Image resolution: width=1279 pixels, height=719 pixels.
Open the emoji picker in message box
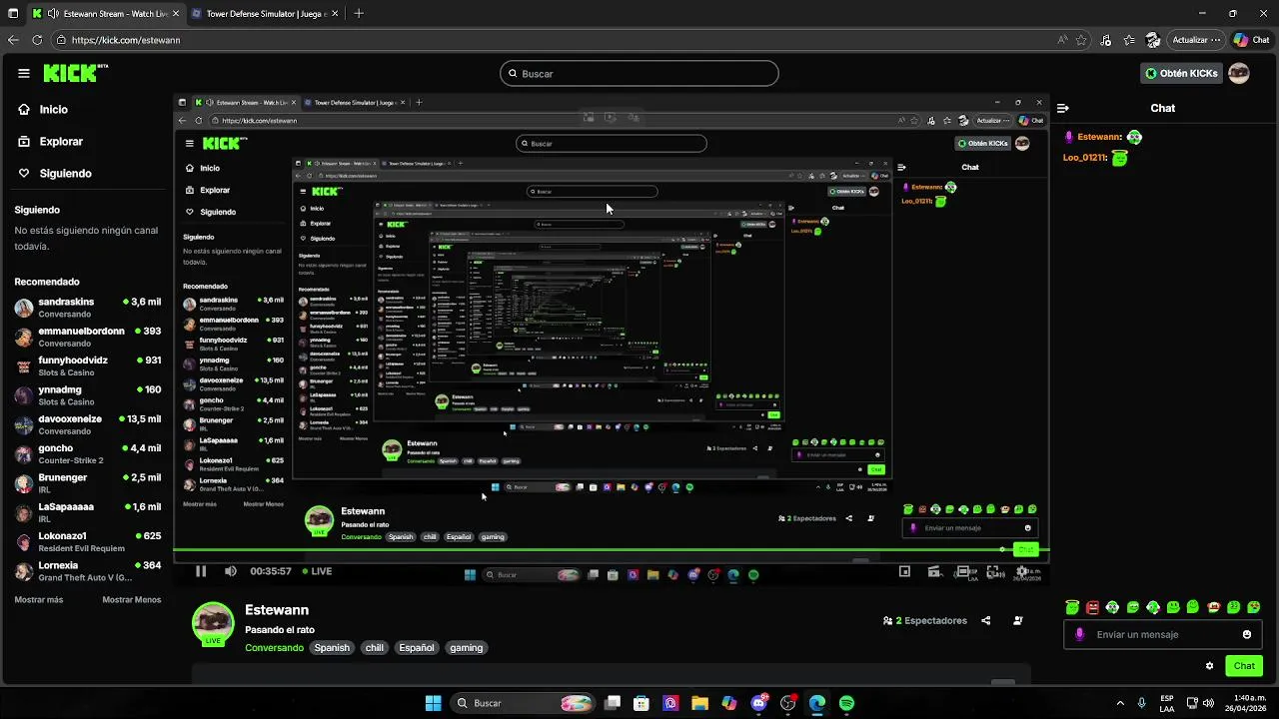point(1247,634)
